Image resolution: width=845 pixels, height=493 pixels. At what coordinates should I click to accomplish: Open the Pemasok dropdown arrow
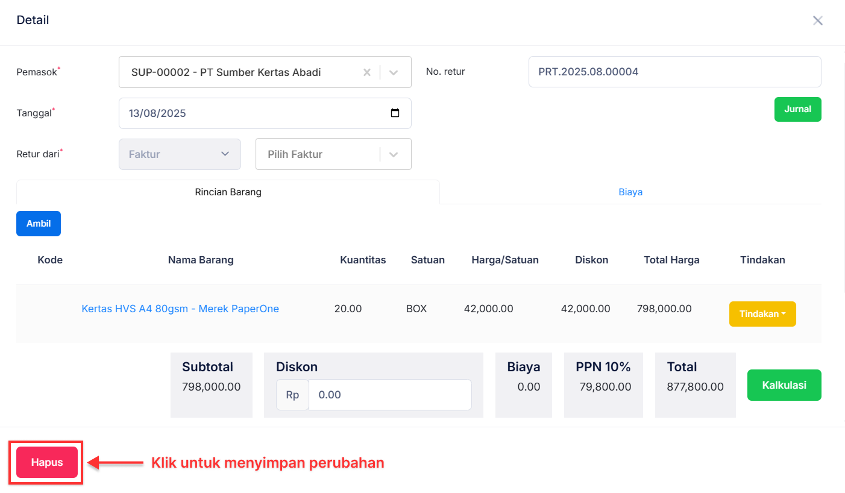[393, 72]
